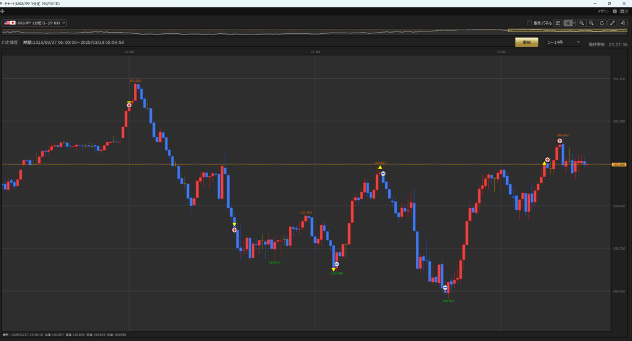Image resolution: width=632 pixels, height=341 pixels.
Task: Open settings with the gear icon
Action: [x=615, y=11]
